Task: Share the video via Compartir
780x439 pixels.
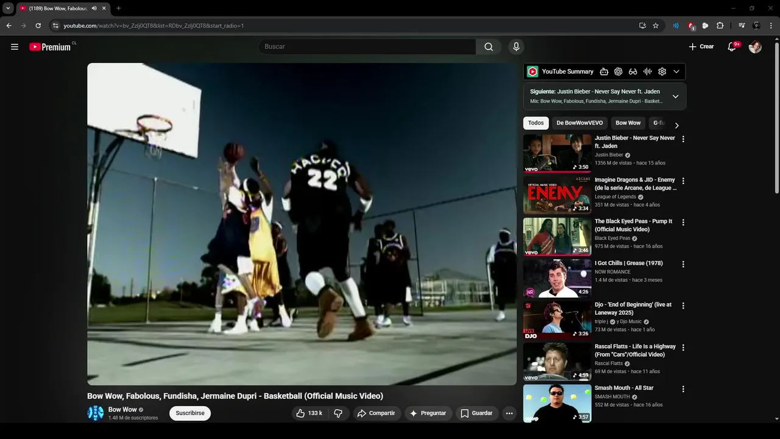Action: [376, 413]
